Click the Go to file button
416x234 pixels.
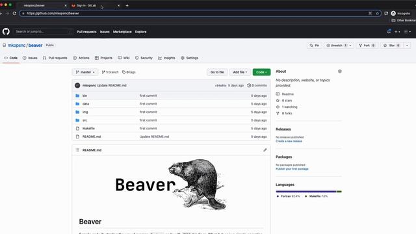click(217, 72)
